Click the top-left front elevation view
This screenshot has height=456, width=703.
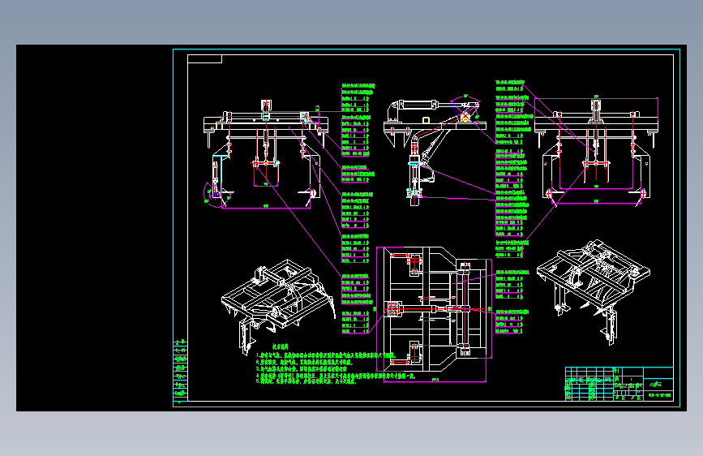[x=266, y=154]
